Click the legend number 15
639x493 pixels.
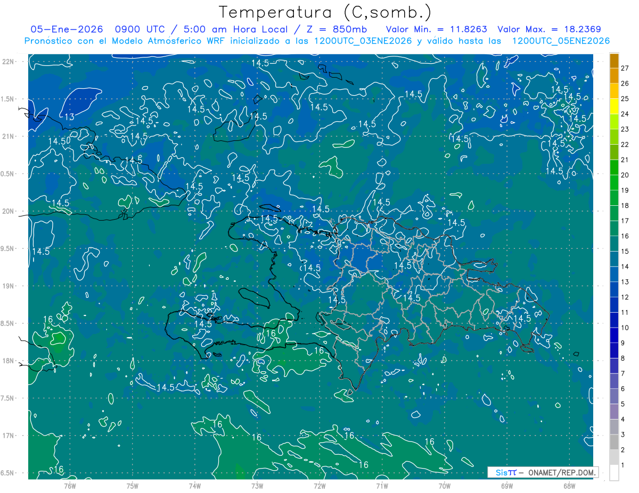[625, 251]
